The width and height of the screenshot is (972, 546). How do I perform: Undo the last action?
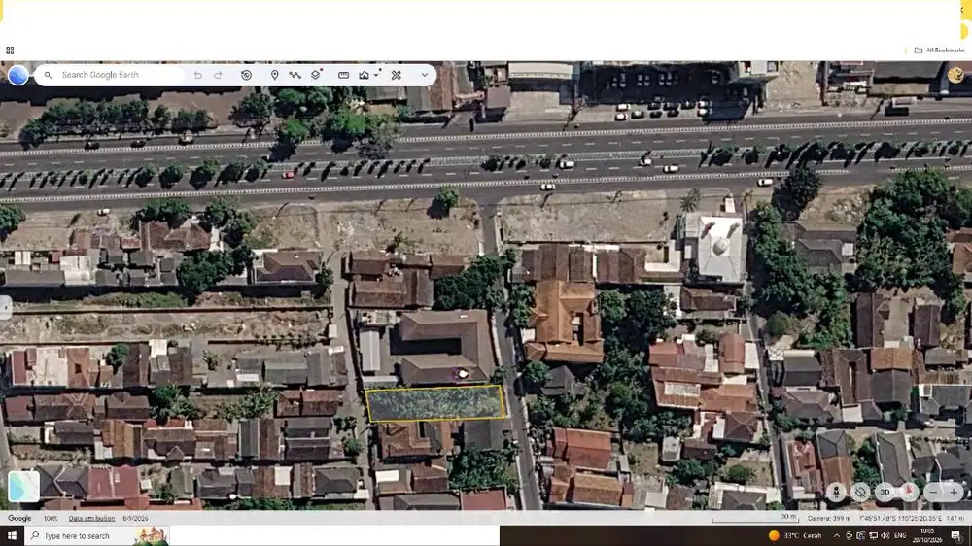pos(197,75)
